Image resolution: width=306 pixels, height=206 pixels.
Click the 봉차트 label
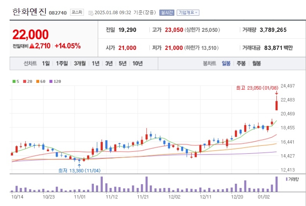click(210, 63)
